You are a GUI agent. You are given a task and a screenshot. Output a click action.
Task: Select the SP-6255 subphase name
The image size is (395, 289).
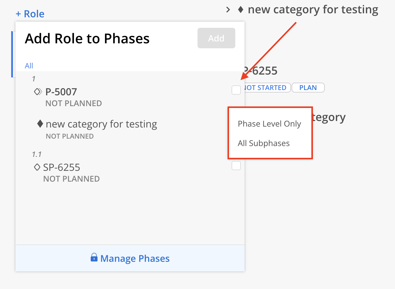click(x=62, y=167)
